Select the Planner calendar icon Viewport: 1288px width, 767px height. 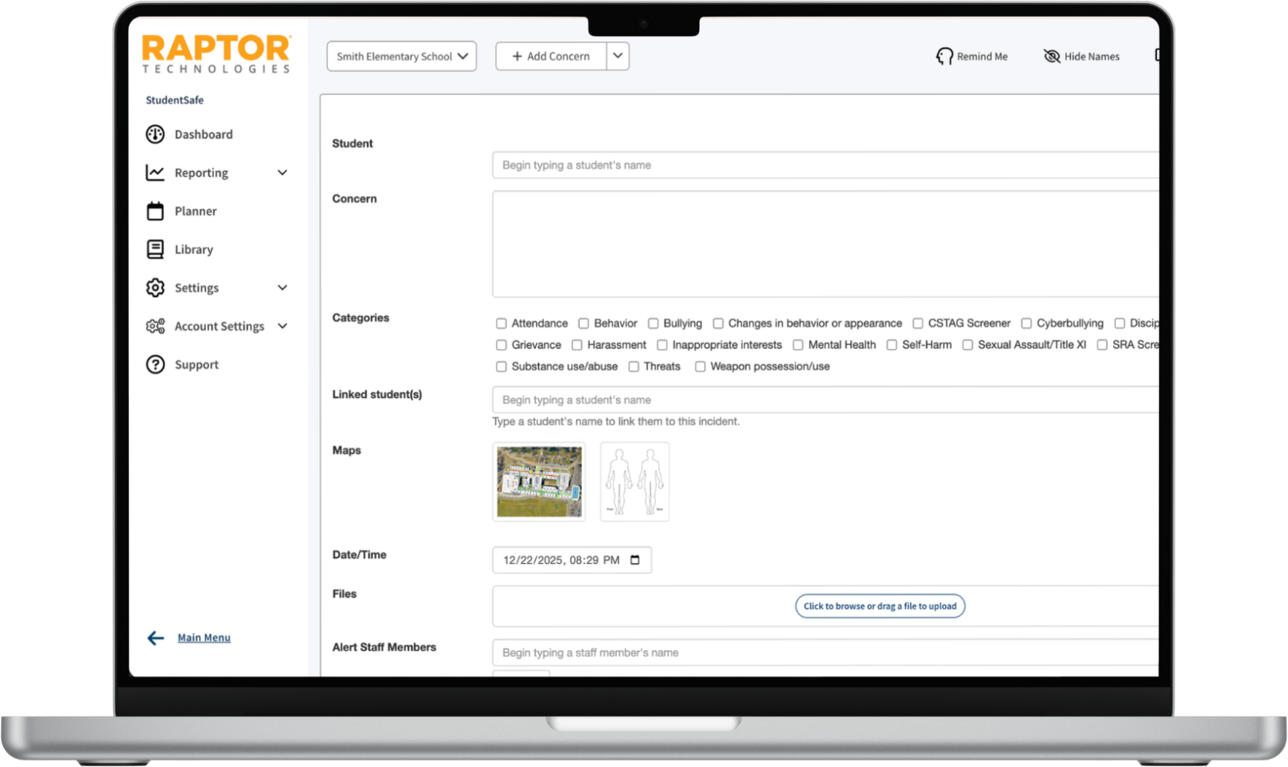155,210
